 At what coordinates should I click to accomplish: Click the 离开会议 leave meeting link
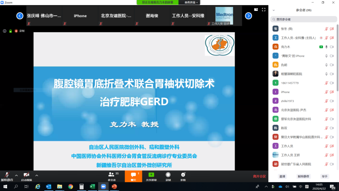[x=259, y=176]
